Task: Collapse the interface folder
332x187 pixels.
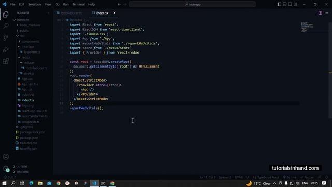Action: [27, 46]
